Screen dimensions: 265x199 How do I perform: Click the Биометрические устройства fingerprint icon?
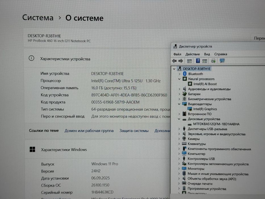pos(184,99)
